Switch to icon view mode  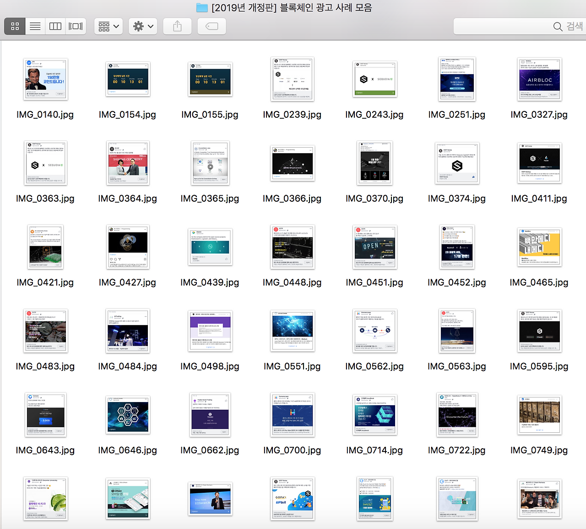coord(15,26)
